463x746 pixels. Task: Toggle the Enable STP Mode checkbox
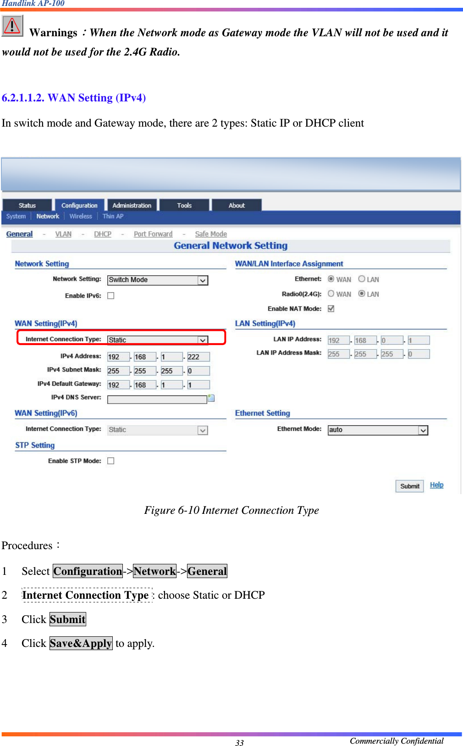111,461
